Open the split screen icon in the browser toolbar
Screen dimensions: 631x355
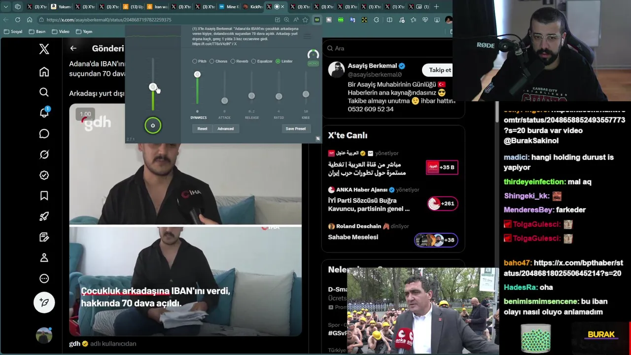pyautogui.click(x=389, y=20)
